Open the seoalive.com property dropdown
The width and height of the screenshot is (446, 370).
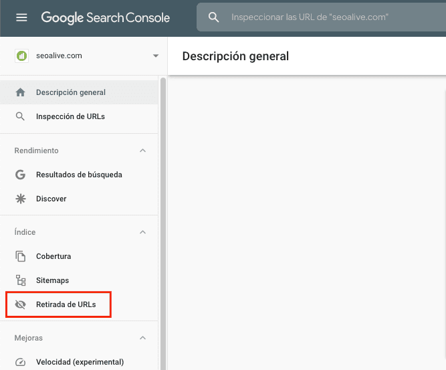(156, 56)
